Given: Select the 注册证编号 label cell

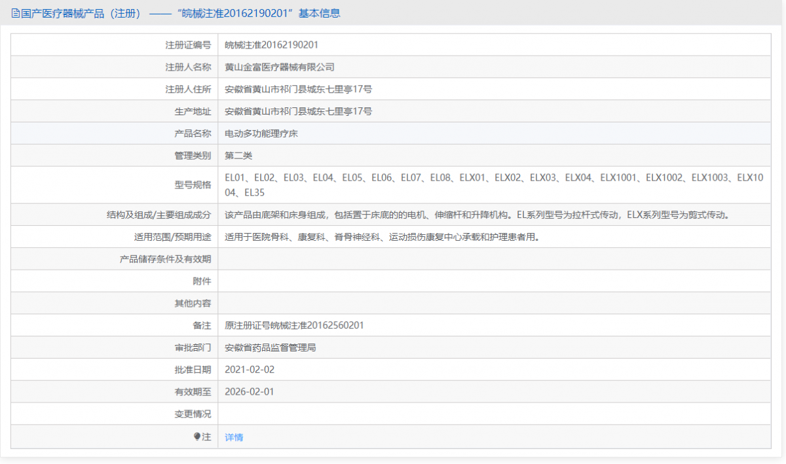Looking at the screenshot, I should tap(115, 45).
